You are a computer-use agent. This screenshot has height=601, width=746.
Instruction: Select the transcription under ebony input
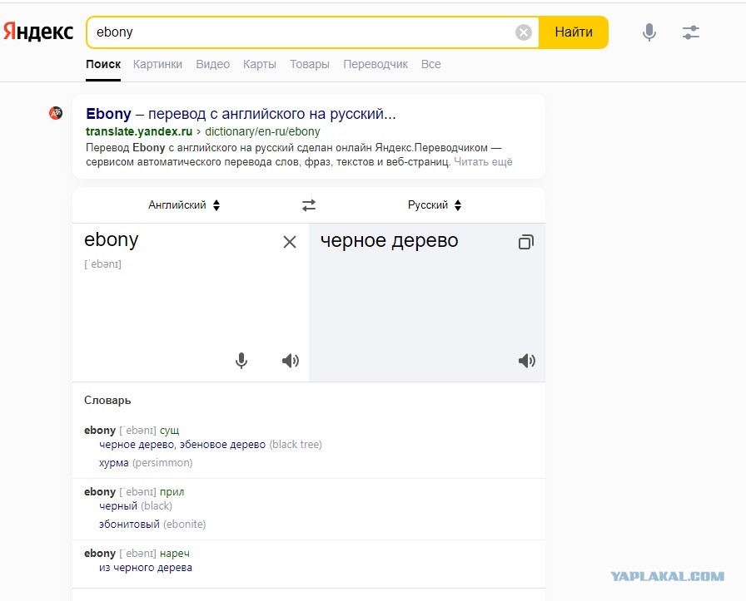[x=102, y=264]
